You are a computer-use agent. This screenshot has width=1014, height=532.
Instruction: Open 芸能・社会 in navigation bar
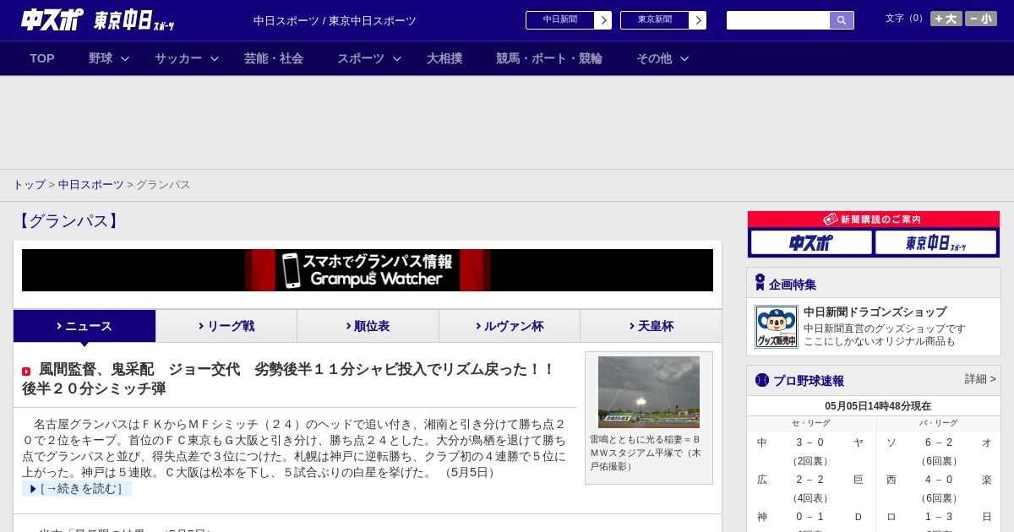[274, 58]
